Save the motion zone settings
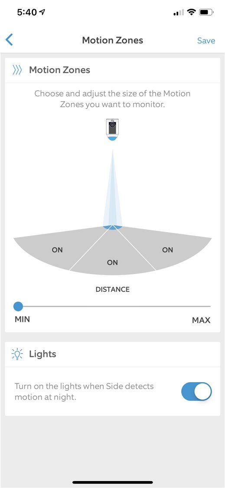The width and height of the screenshot is (225, 488). [x=206, y=41]
